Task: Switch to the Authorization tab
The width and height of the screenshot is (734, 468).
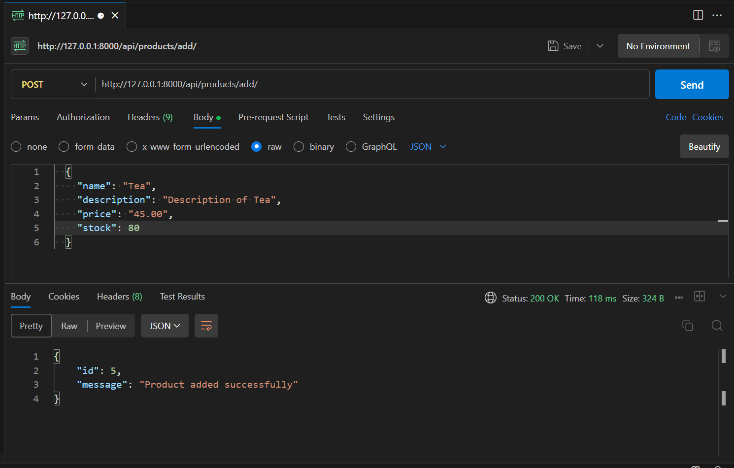Action: [x=83, y=117]
